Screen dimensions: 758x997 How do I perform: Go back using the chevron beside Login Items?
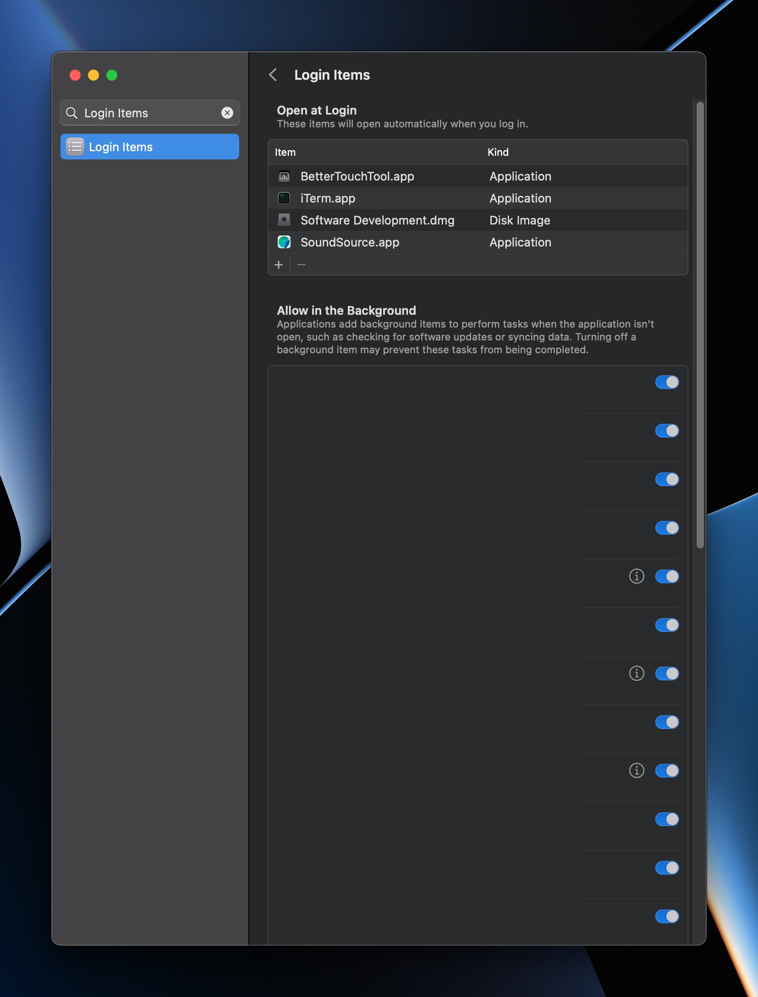273,75
